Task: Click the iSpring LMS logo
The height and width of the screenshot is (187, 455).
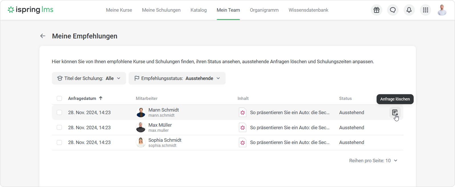Action: [x=31, y=10]
